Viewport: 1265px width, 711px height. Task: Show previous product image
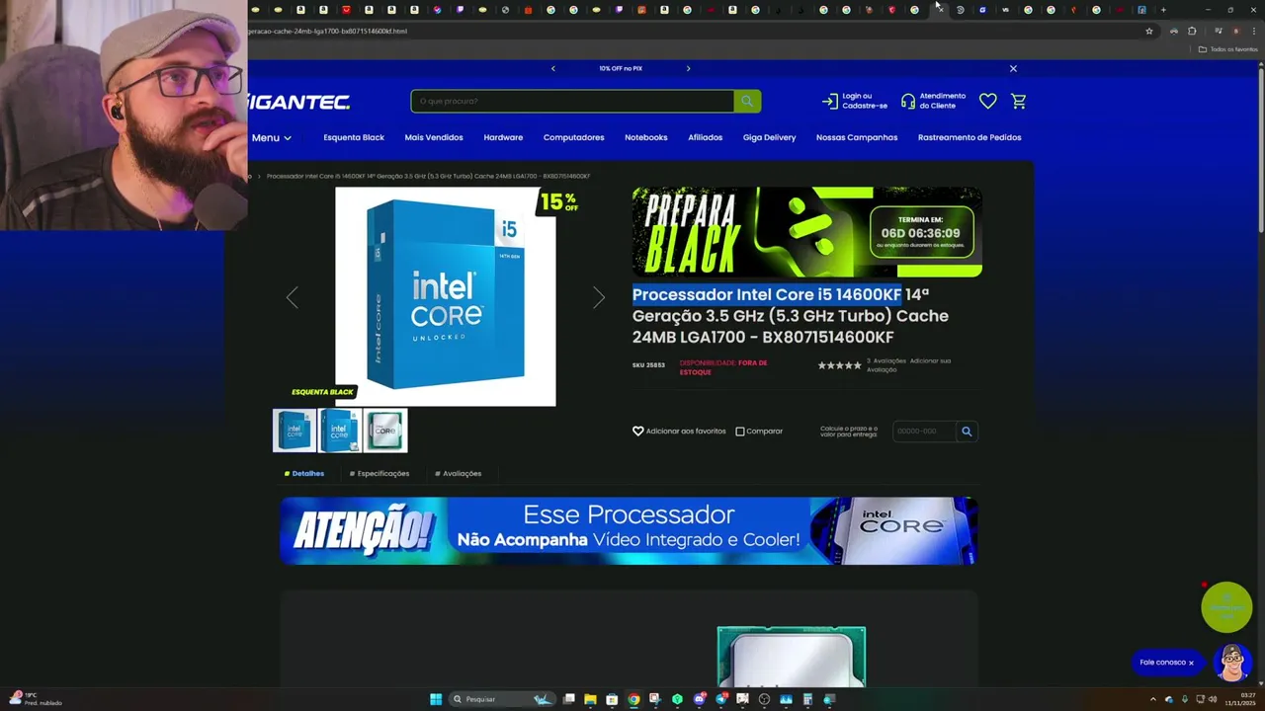tap(292, 297)
